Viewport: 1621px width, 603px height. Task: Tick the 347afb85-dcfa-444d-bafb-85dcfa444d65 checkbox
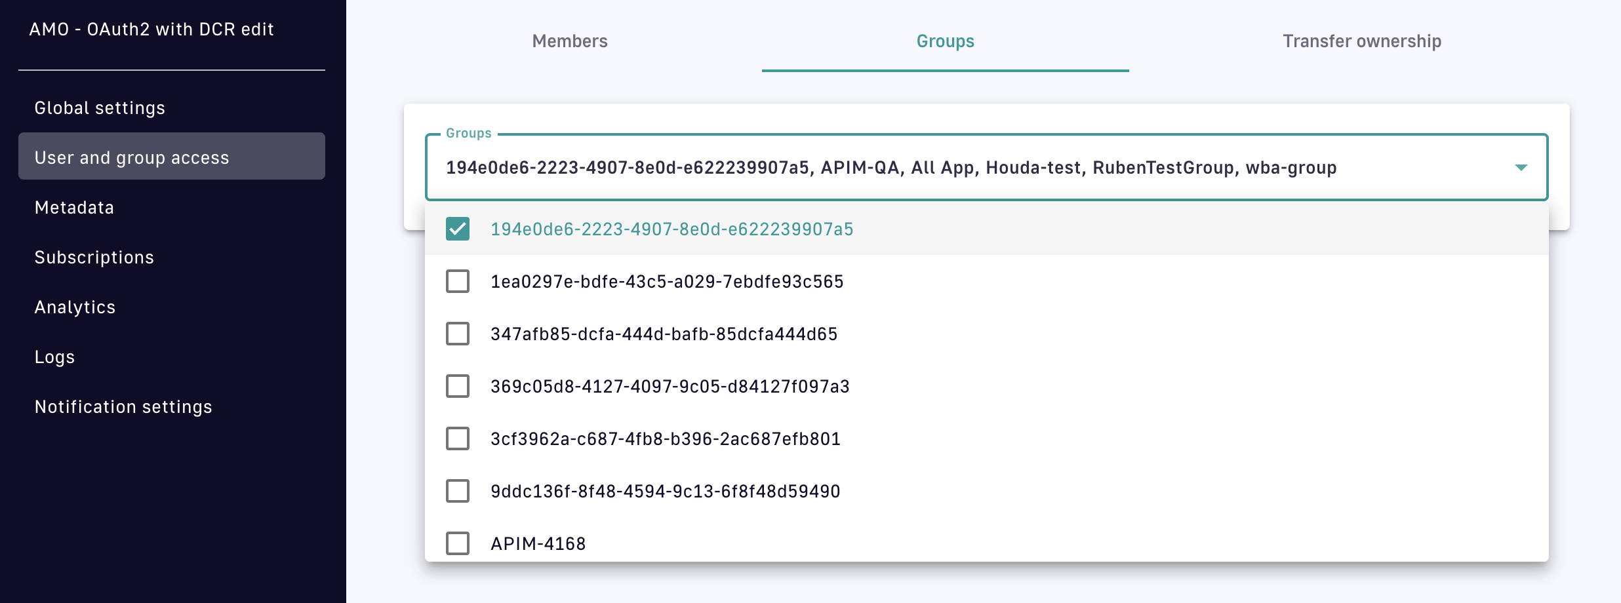pos(458,334)
